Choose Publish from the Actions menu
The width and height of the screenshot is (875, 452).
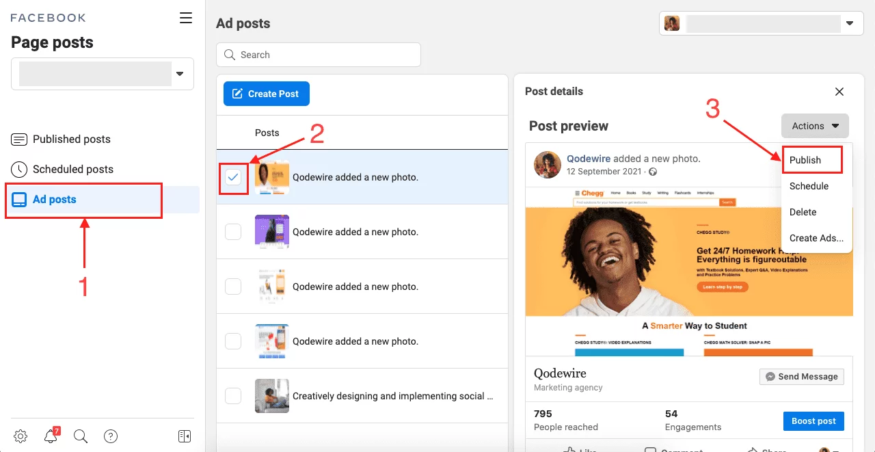tap(805, 160)
